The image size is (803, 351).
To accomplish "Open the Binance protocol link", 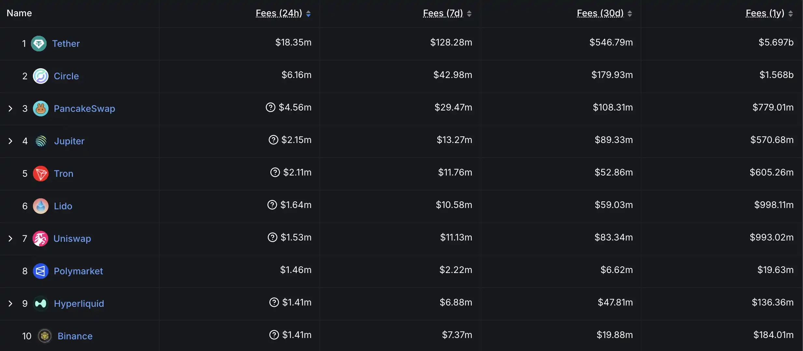I will [x=75, y=336].
